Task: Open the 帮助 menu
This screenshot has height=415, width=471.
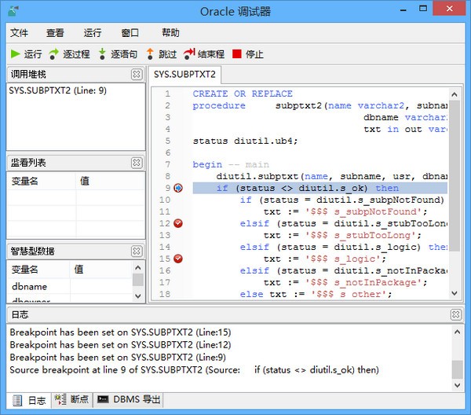Action: tap(170, 33)
